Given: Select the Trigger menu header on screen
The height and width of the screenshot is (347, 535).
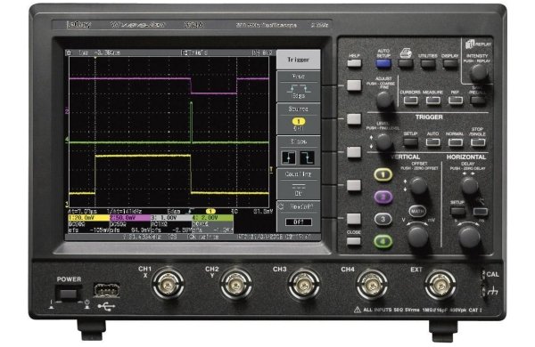Looking at the screenshot, I should click(299, 60).
